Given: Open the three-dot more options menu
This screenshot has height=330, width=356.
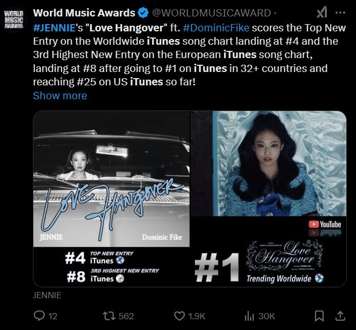Looking at the screenshot, I should pyautogui.click(x=340, y=13).
